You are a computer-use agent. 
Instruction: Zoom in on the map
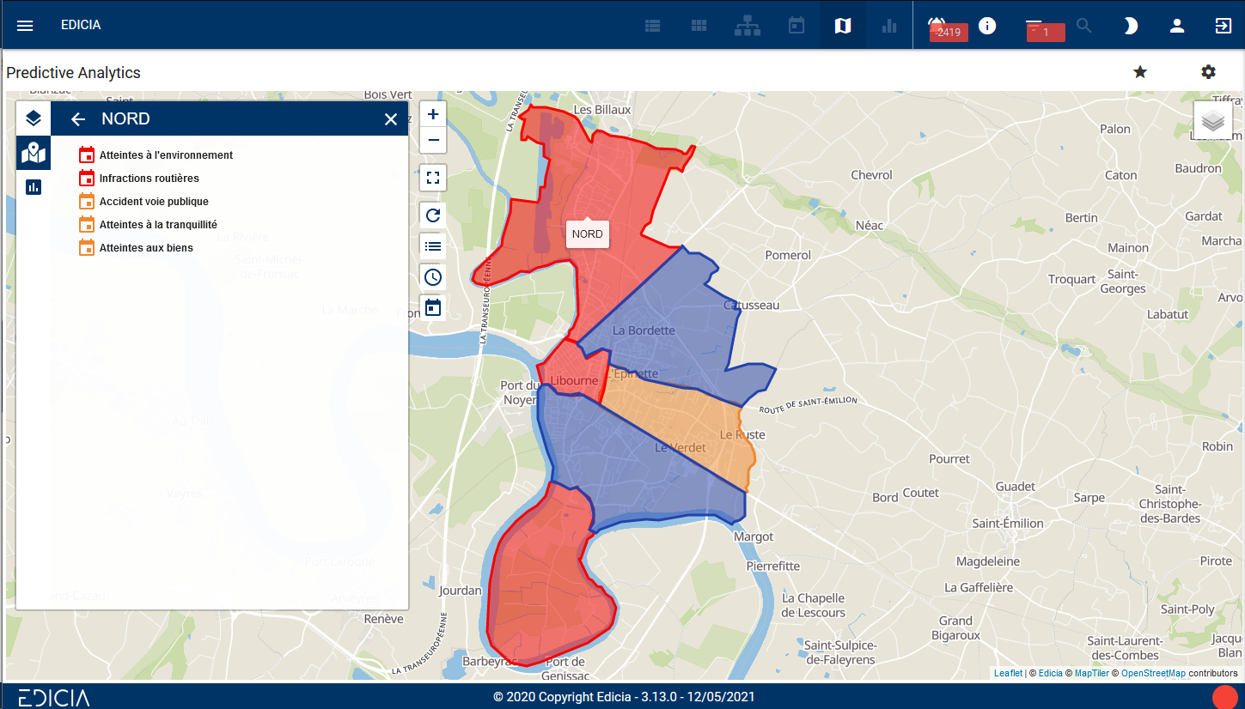(433, 114)
